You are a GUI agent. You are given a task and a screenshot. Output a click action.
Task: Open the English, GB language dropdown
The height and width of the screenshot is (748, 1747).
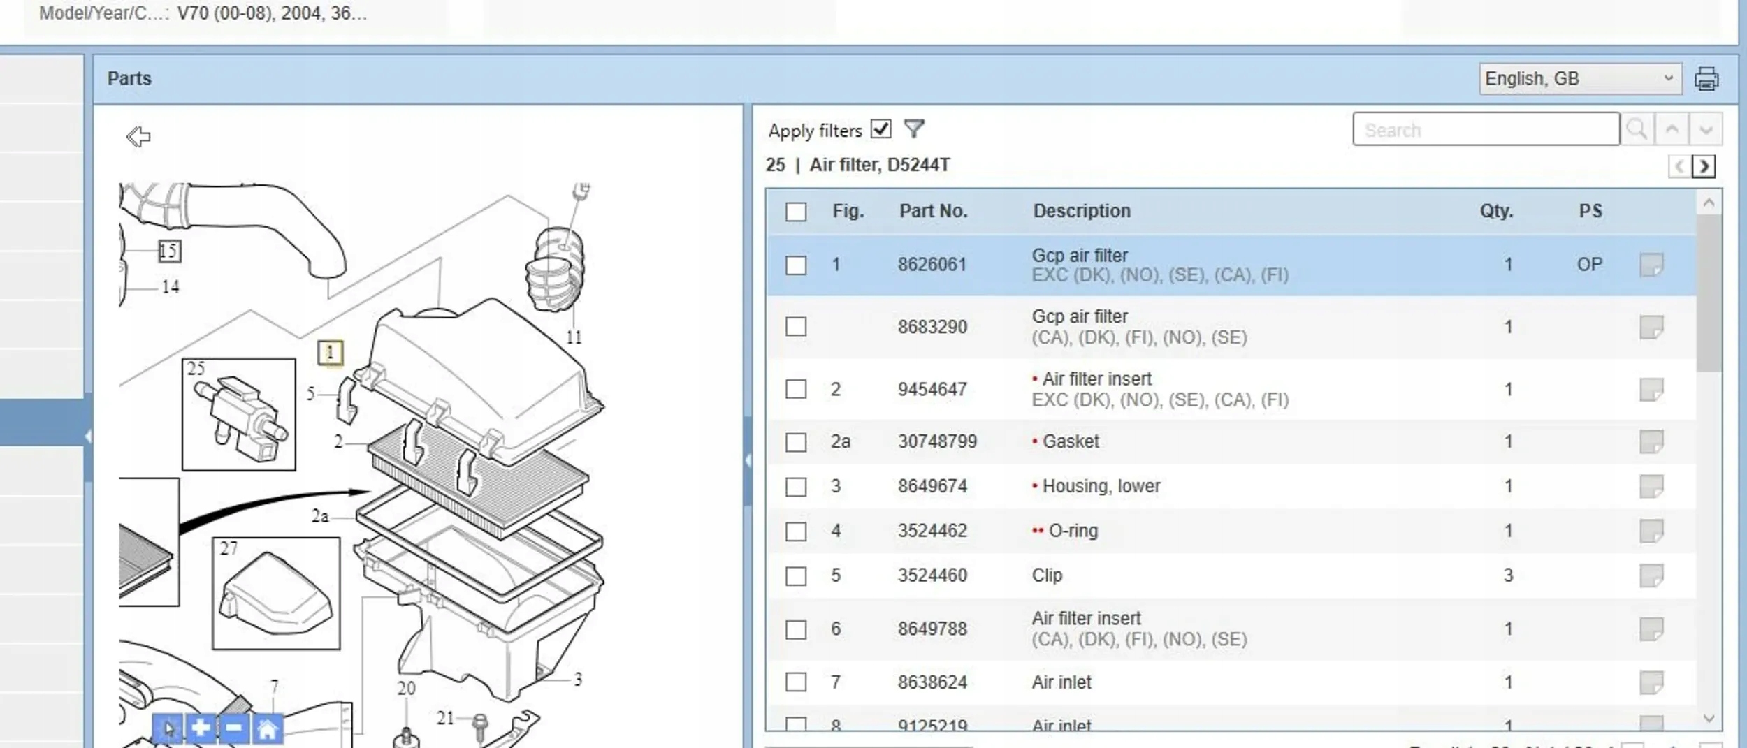click(x=1579, y=79)
